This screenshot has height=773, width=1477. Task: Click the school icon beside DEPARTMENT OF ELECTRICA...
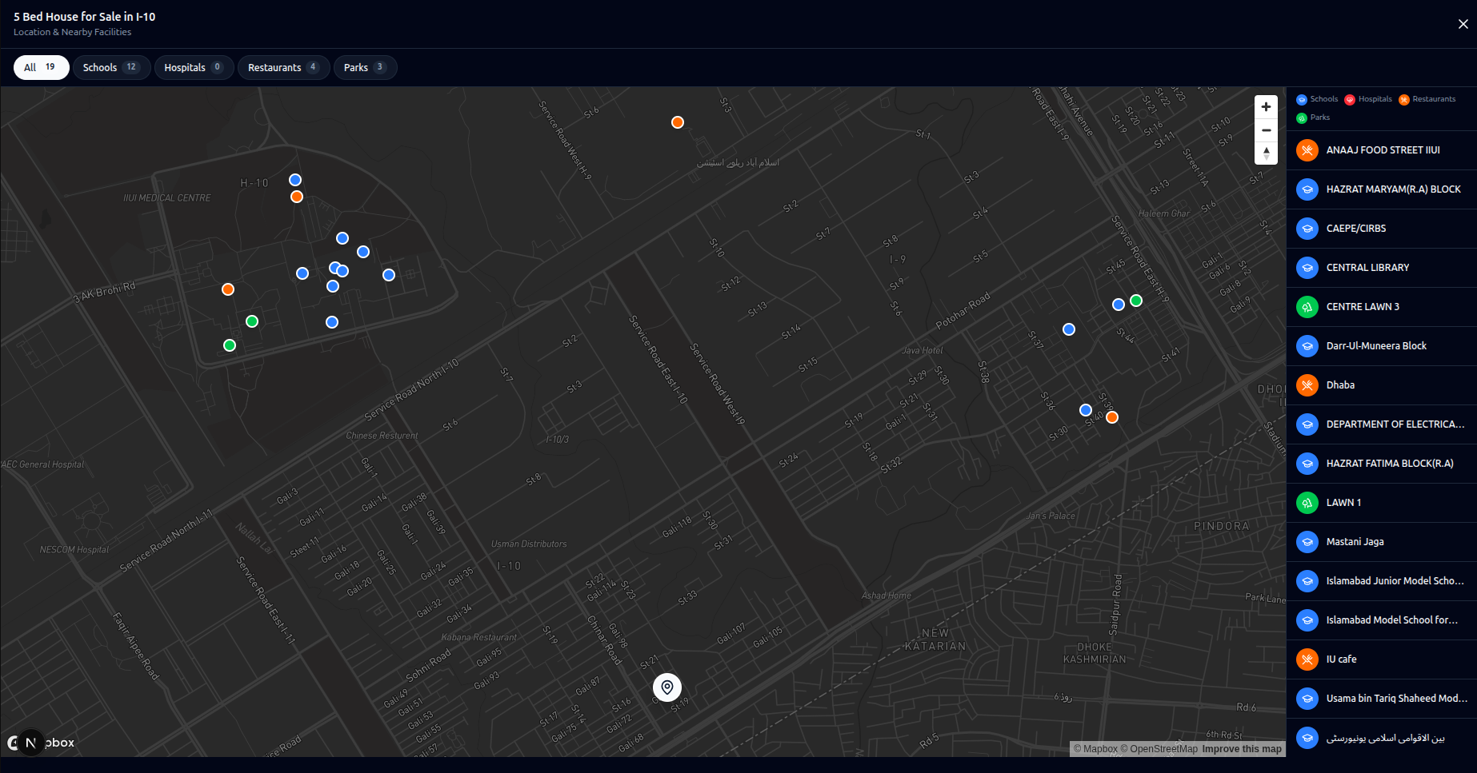click(1307, 424)
